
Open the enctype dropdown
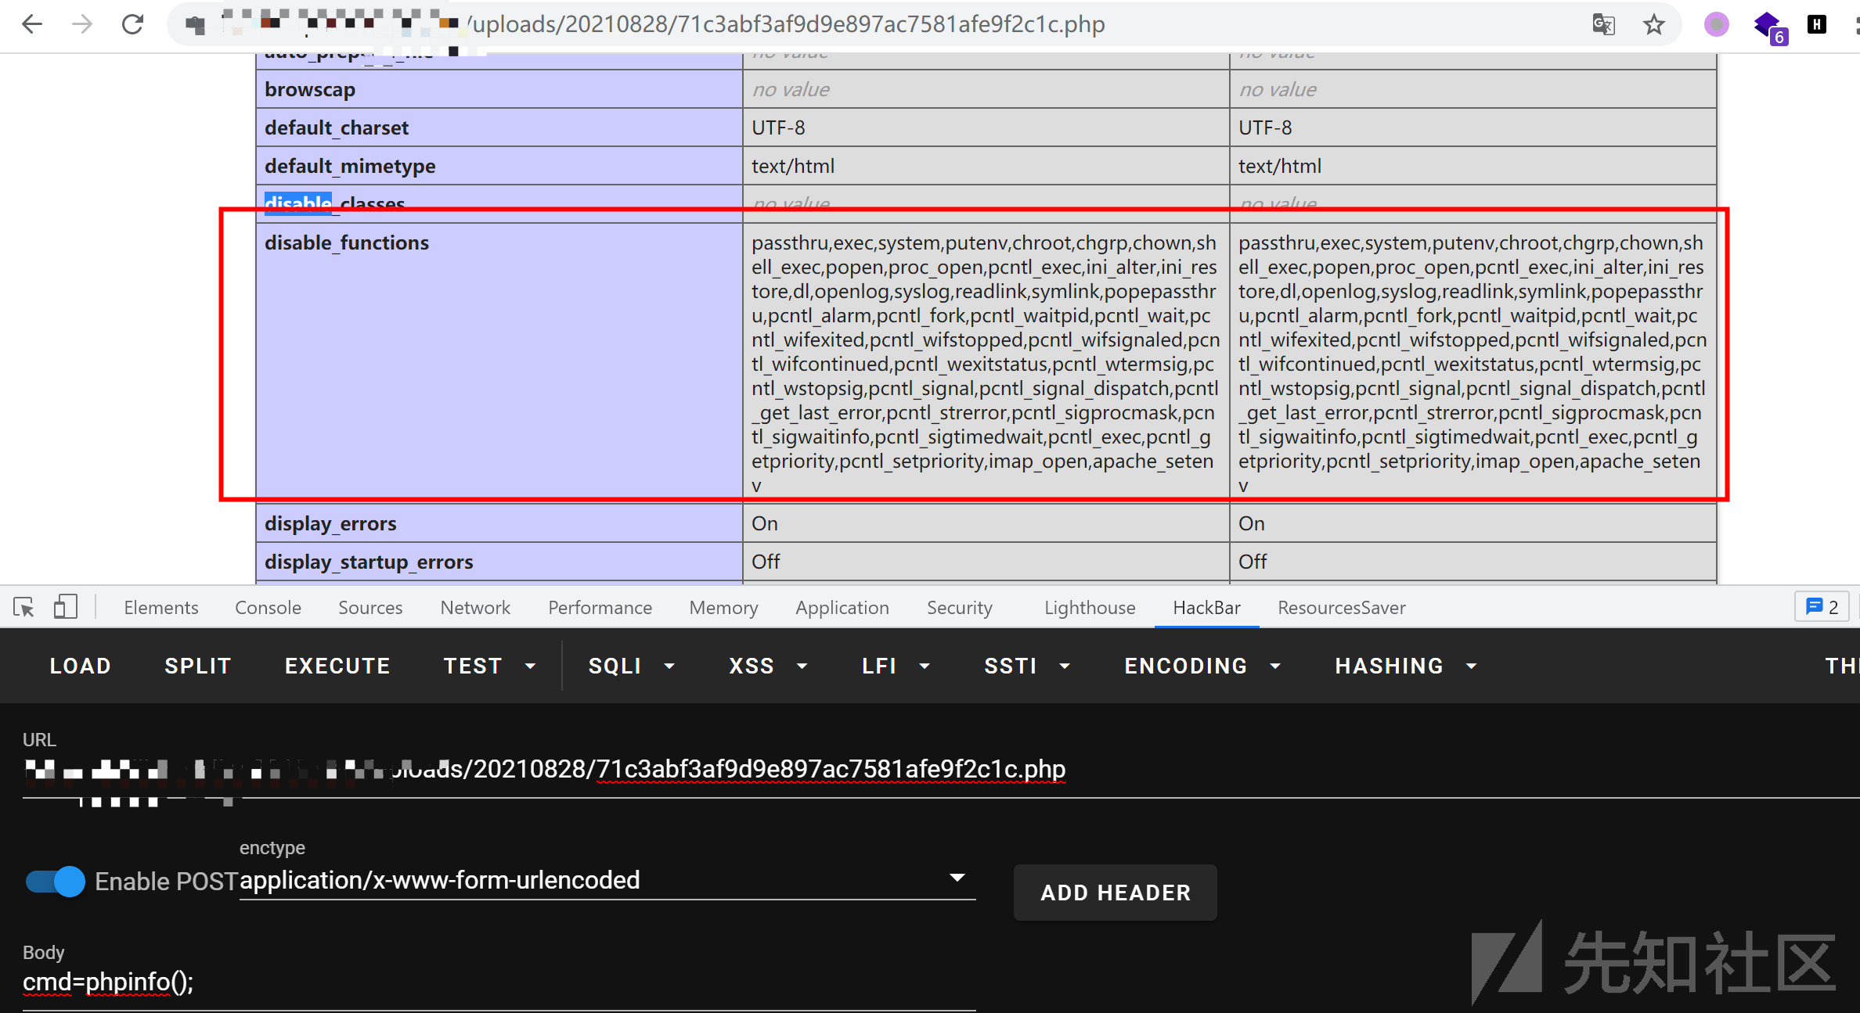point(607,880)
